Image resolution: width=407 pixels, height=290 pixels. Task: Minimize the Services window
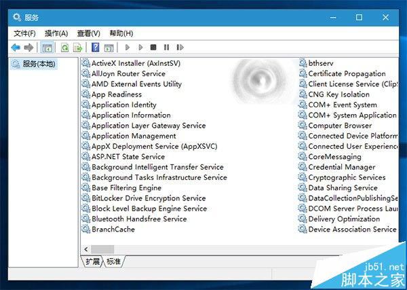(x=333, y=18)
